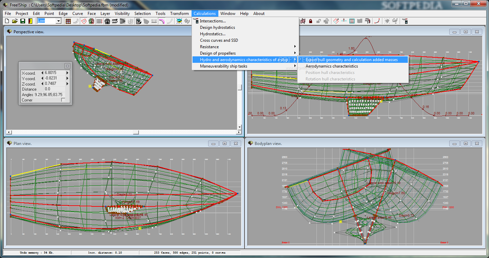Click the extrude edge diamond icon
The image size is (489, 258).
[336, 21]
